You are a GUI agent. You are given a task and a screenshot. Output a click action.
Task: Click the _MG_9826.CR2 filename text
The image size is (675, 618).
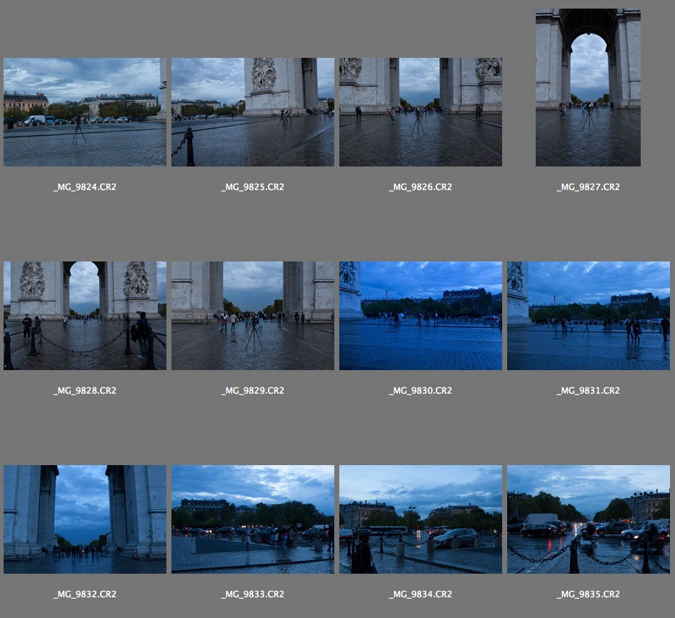click(x=421, y=187)
